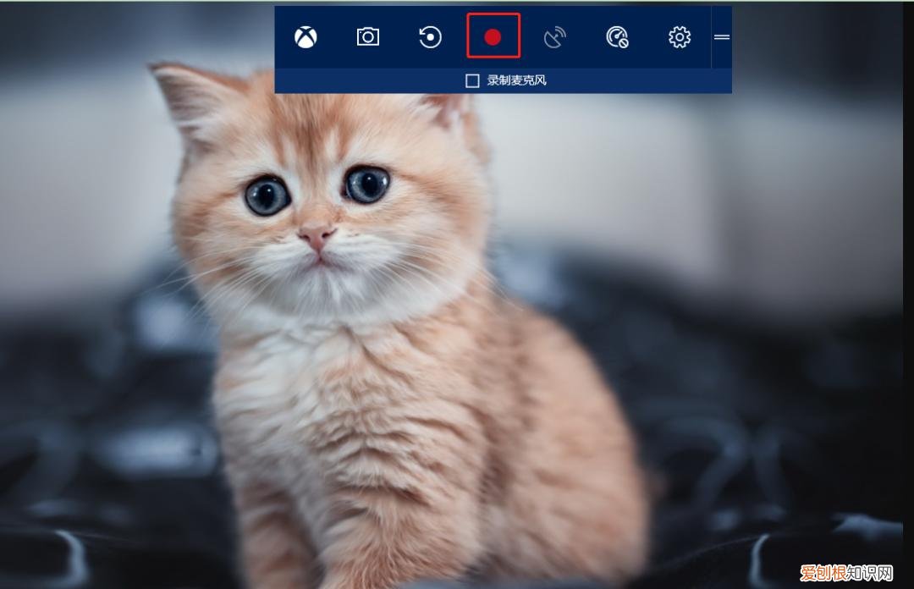This screenshot has height=589, width=914.
Task: Record the last 30 seconds clip
Action: point(429,36)
